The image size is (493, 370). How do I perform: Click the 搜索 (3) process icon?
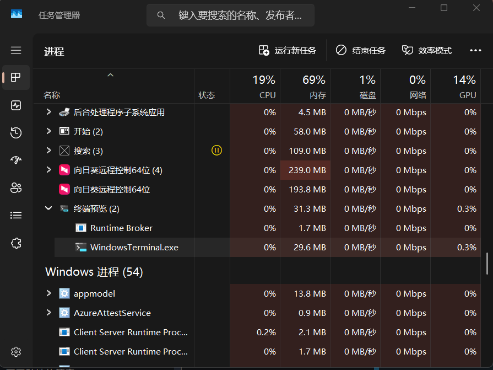click(64, 151)
